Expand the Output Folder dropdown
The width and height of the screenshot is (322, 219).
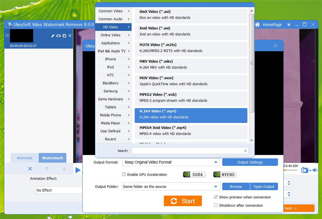tap(216, 186)
